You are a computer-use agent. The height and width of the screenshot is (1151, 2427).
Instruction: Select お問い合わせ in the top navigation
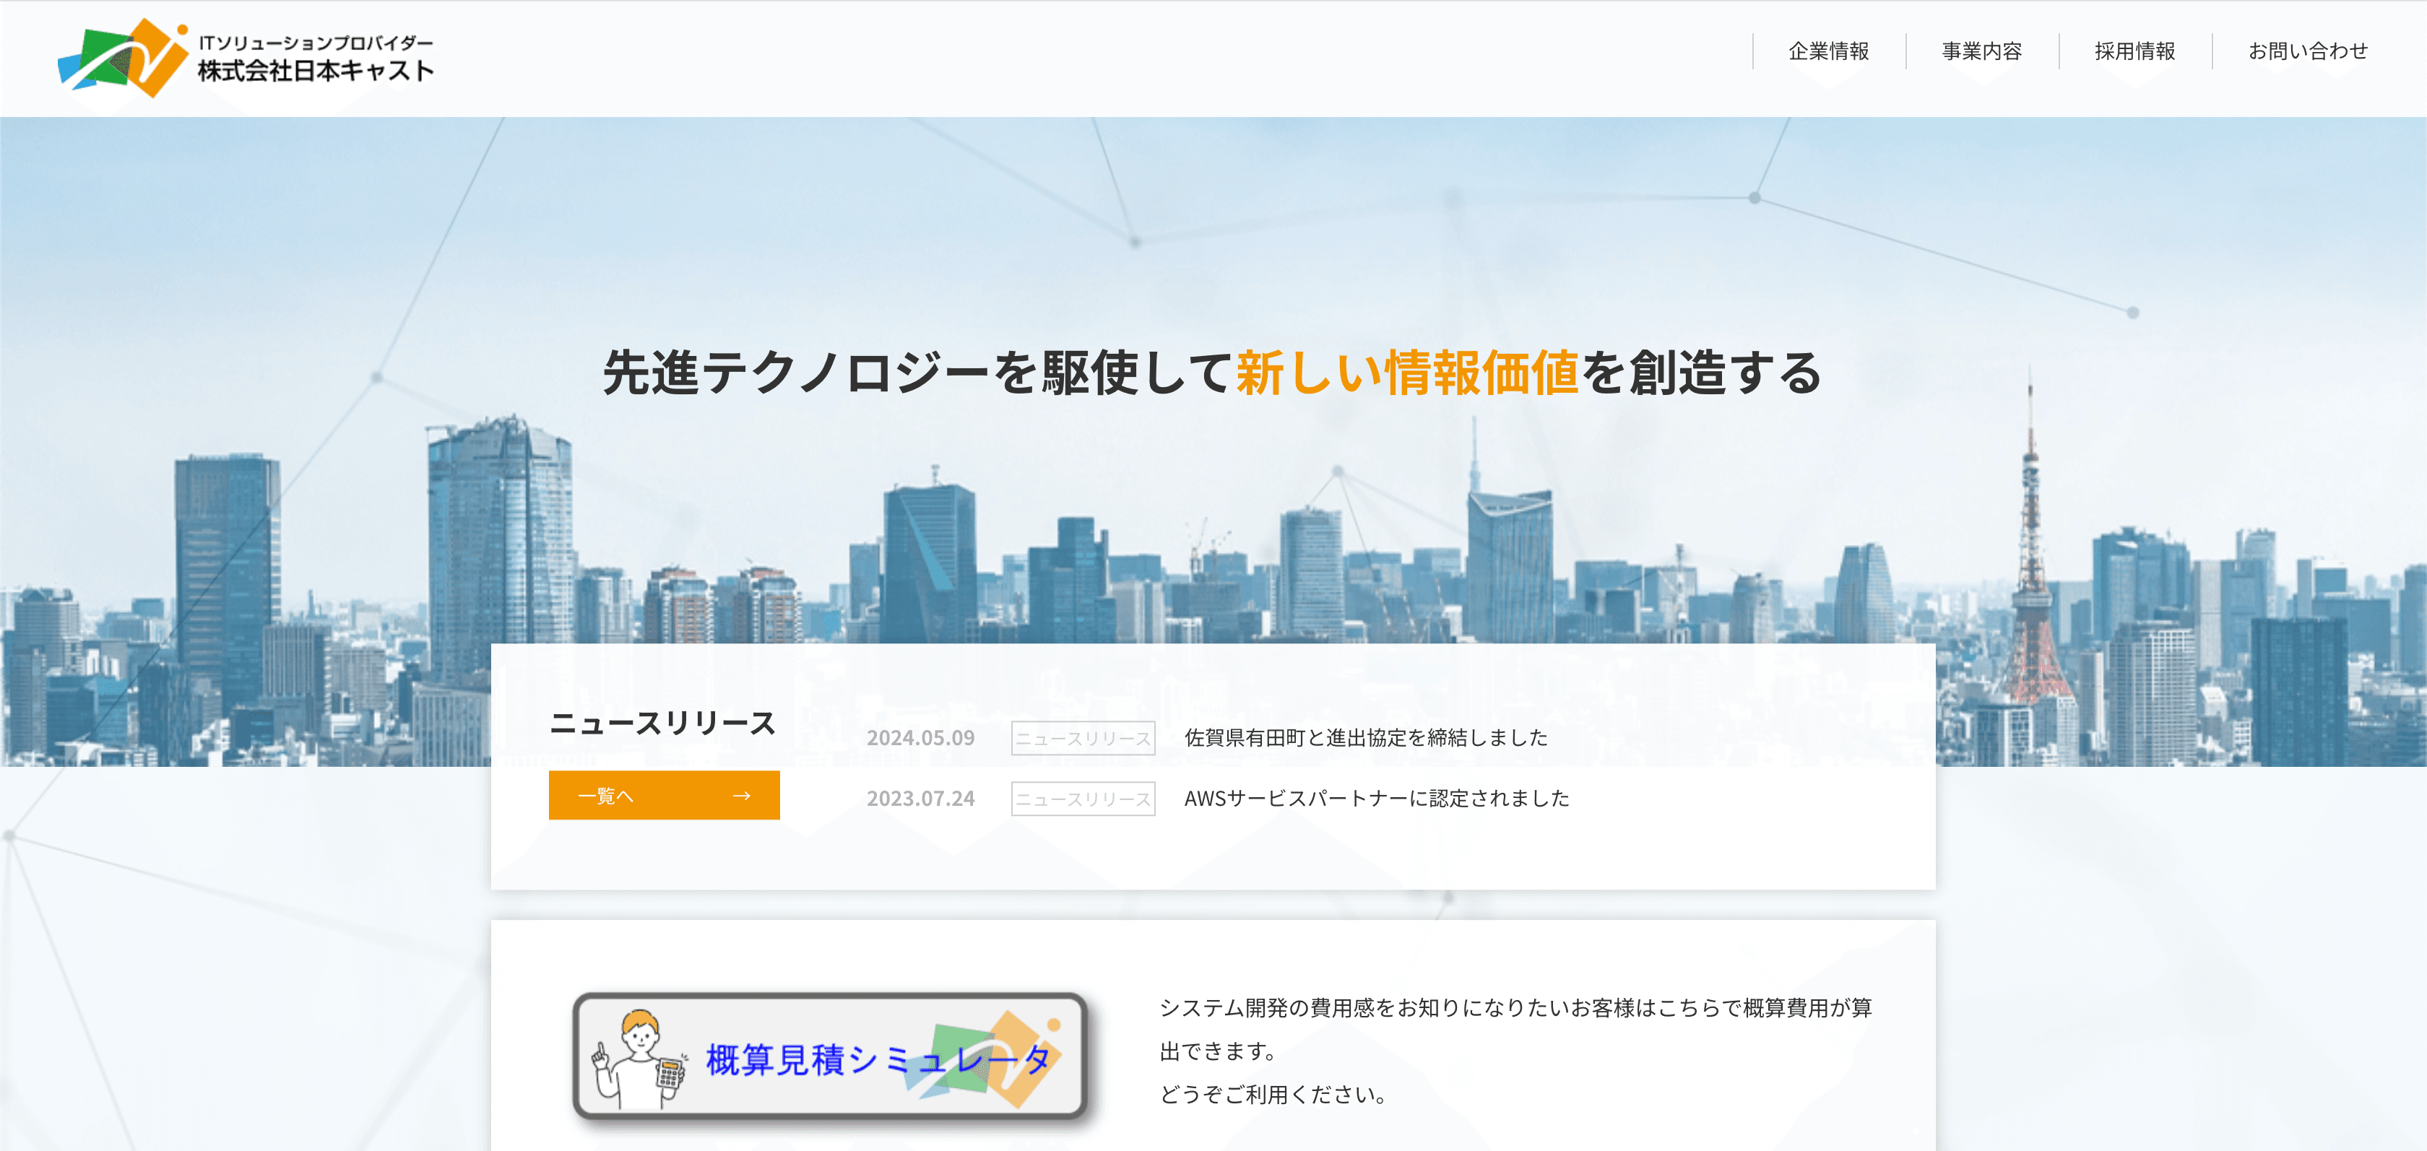tap(2307, 51)
